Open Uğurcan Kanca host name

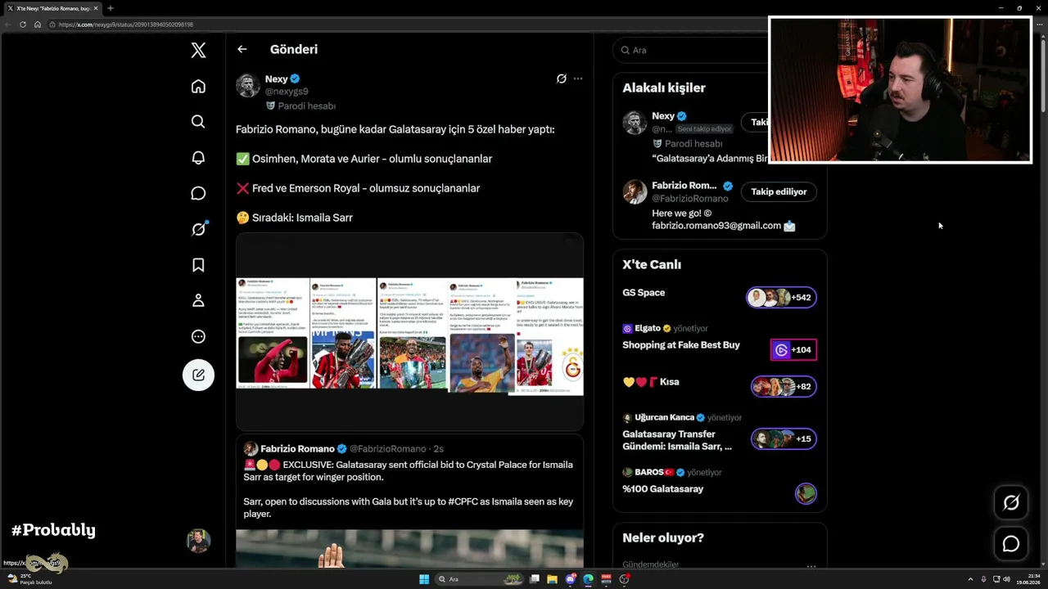click(664, 417)
